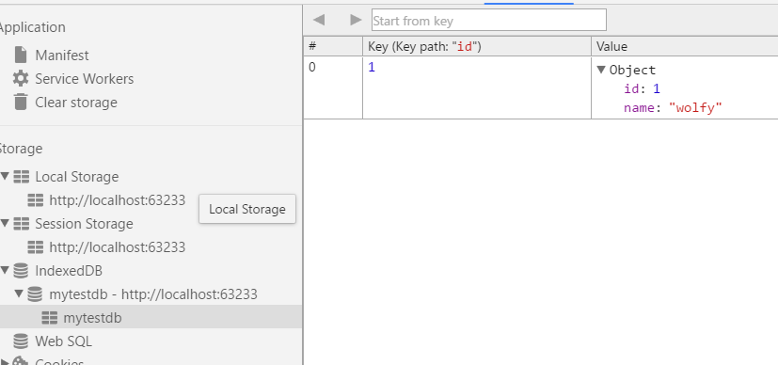Image resolution: width=778 pixels, height=365 pixels.
Task: Click the Local Storage grid icon
Action: [x=21, y=177]
